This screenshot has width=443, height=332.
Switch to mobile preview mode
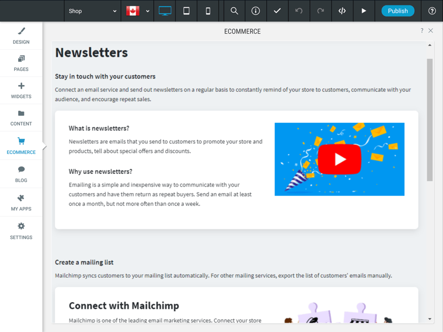[x=208, y=11]
